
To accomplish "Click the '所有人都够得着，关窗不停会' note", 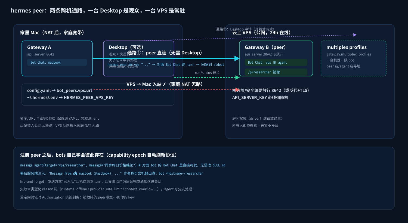I will (255, 126).
